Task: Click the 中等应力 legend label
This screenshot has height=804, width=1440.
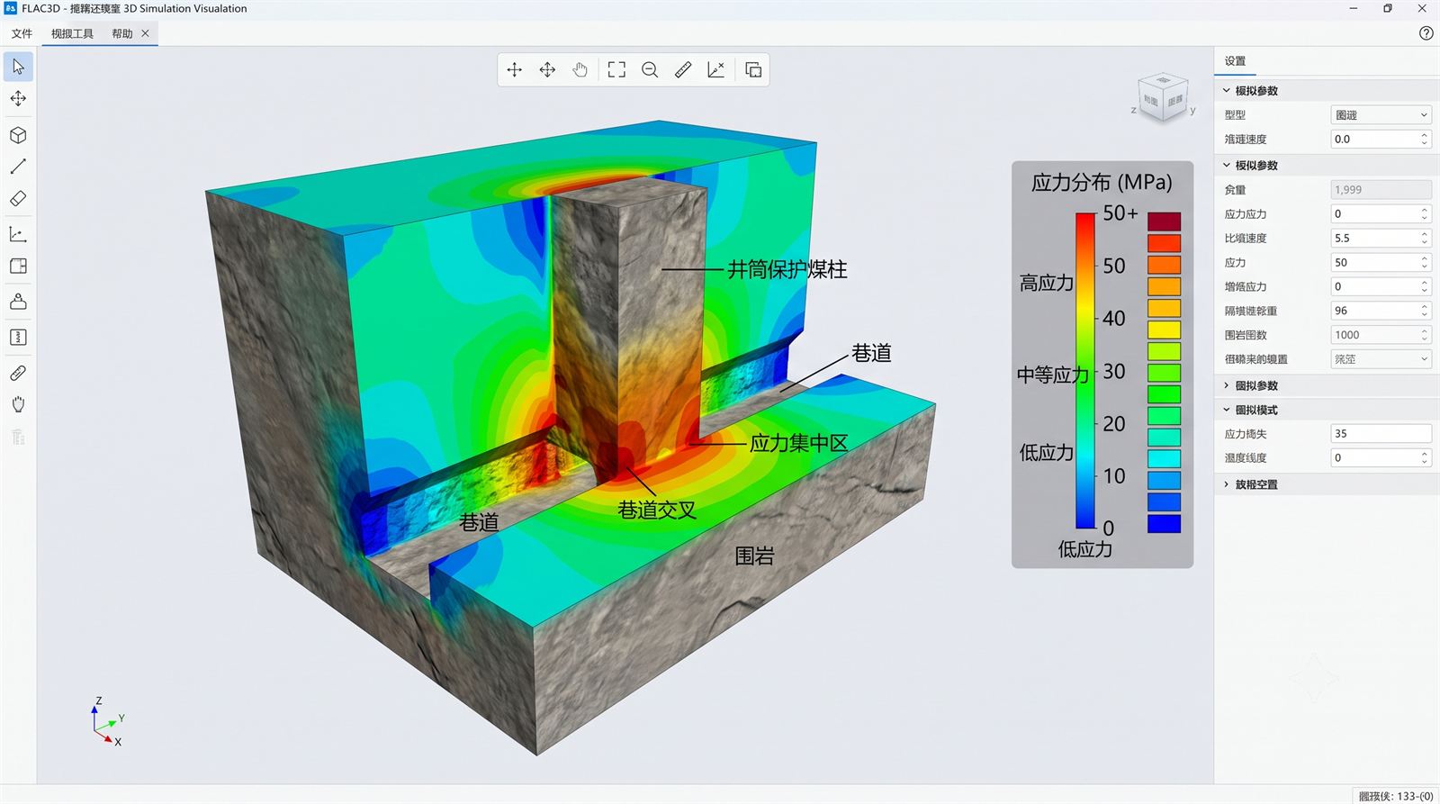Action: point(1052,375)
